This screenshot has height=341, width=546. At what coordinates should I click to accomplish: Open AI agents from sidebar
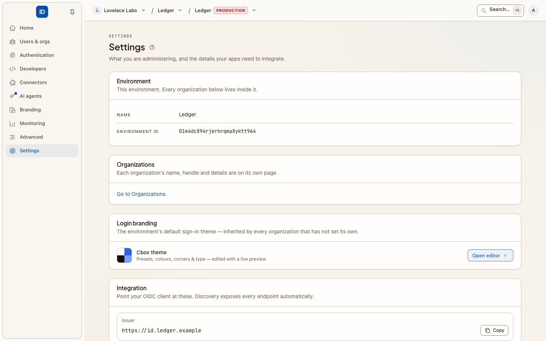click(x=42, y=96)
